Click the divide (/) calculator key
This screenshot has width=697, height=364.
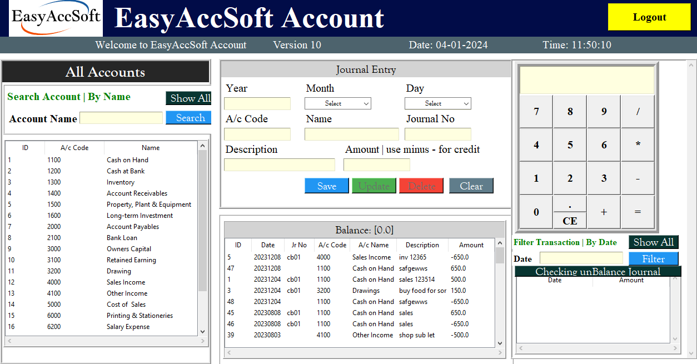(638, 112)
